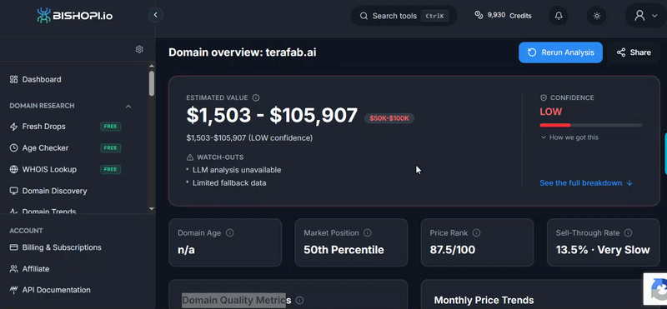Open the user account menu
The height and width of the screenshot is (309, 667).
pos(645,16)
